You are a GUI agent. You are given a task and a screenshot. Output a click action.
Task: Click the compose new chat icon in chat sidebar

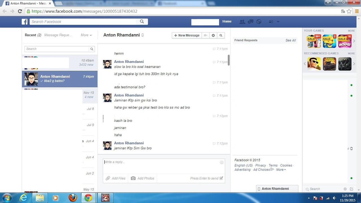(x=351, y=189)
